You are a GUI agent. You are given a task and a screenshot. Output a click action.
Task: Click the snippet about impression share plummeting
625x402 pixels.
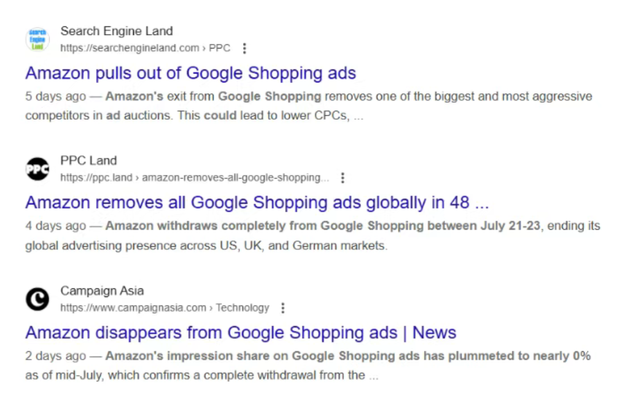pos(308,365)
